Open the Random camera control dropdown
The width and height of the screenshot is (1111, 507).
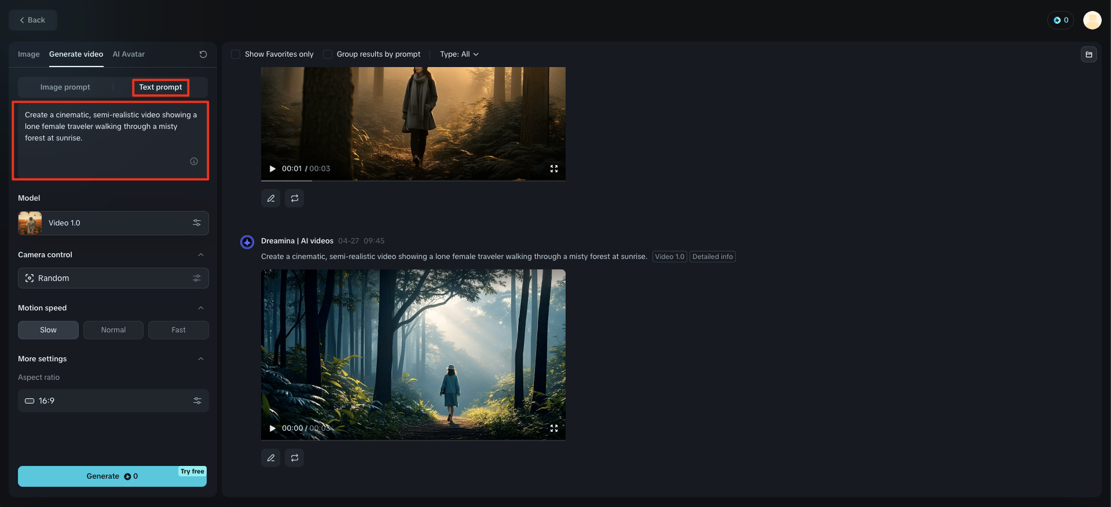[113, 278]
